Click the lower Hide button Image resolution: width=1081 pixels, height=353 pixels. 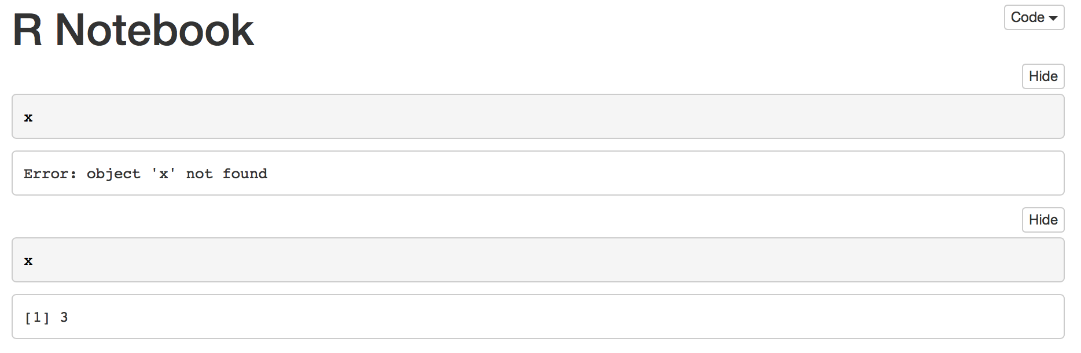click(x=1043, y=220)
